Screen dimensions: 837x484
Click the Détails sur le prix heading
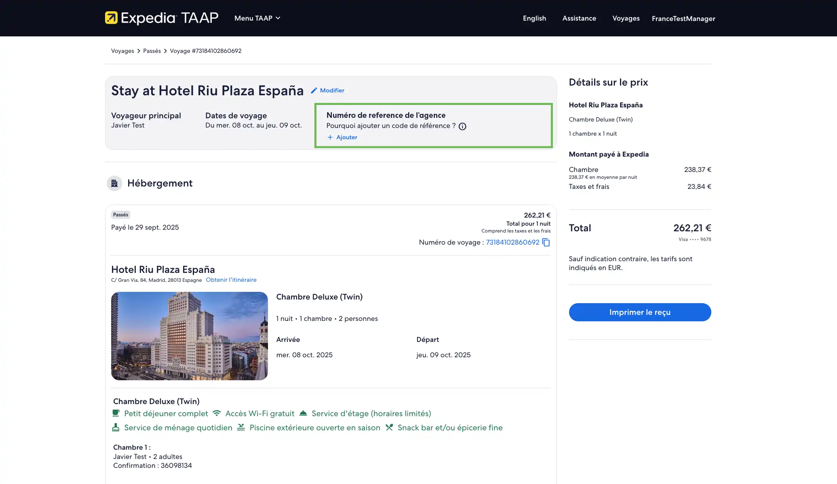(x=608, y=82)
